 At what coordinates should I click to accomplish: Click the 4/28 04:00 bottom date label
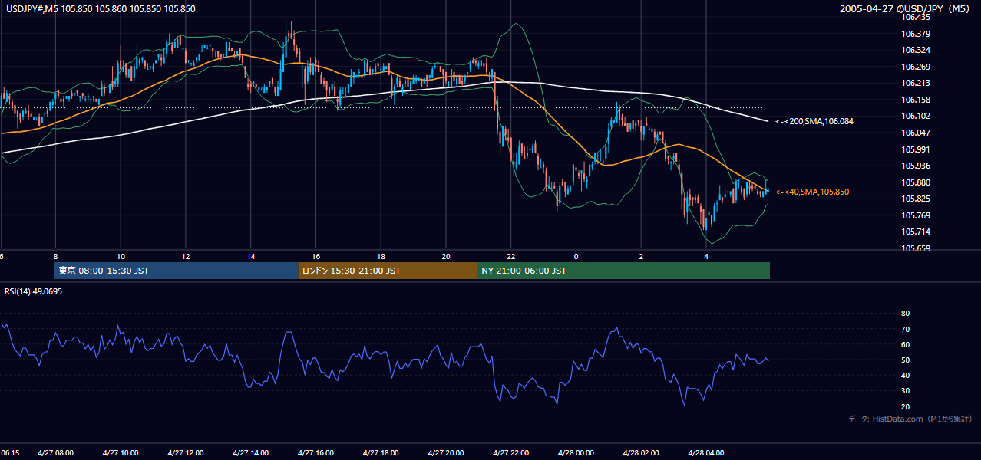tap(706, 452)
